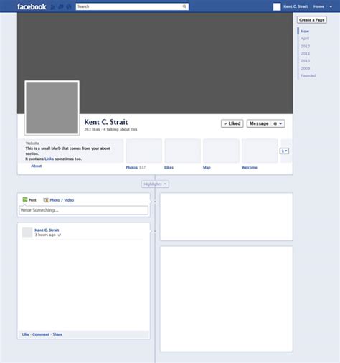Open Kent C. Strait profile link in header
This screenshot has height=363, width=340.
296,6
